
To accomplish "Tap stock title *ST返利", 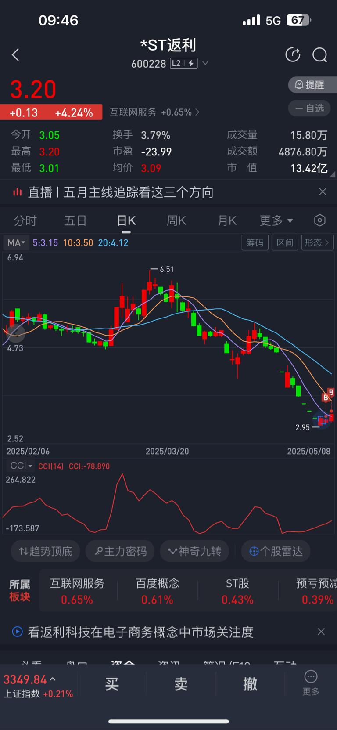I will (168, 45).
